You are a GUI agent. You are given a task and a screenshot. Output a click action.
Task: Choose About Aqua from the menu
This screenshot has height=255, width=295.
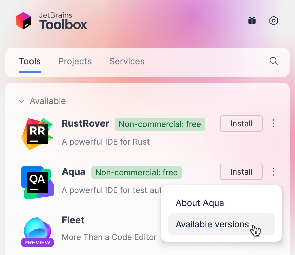pyautogui.click(x=221, y=203)
